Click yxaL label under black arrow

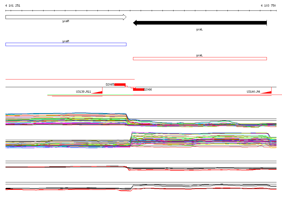(199, 29)
